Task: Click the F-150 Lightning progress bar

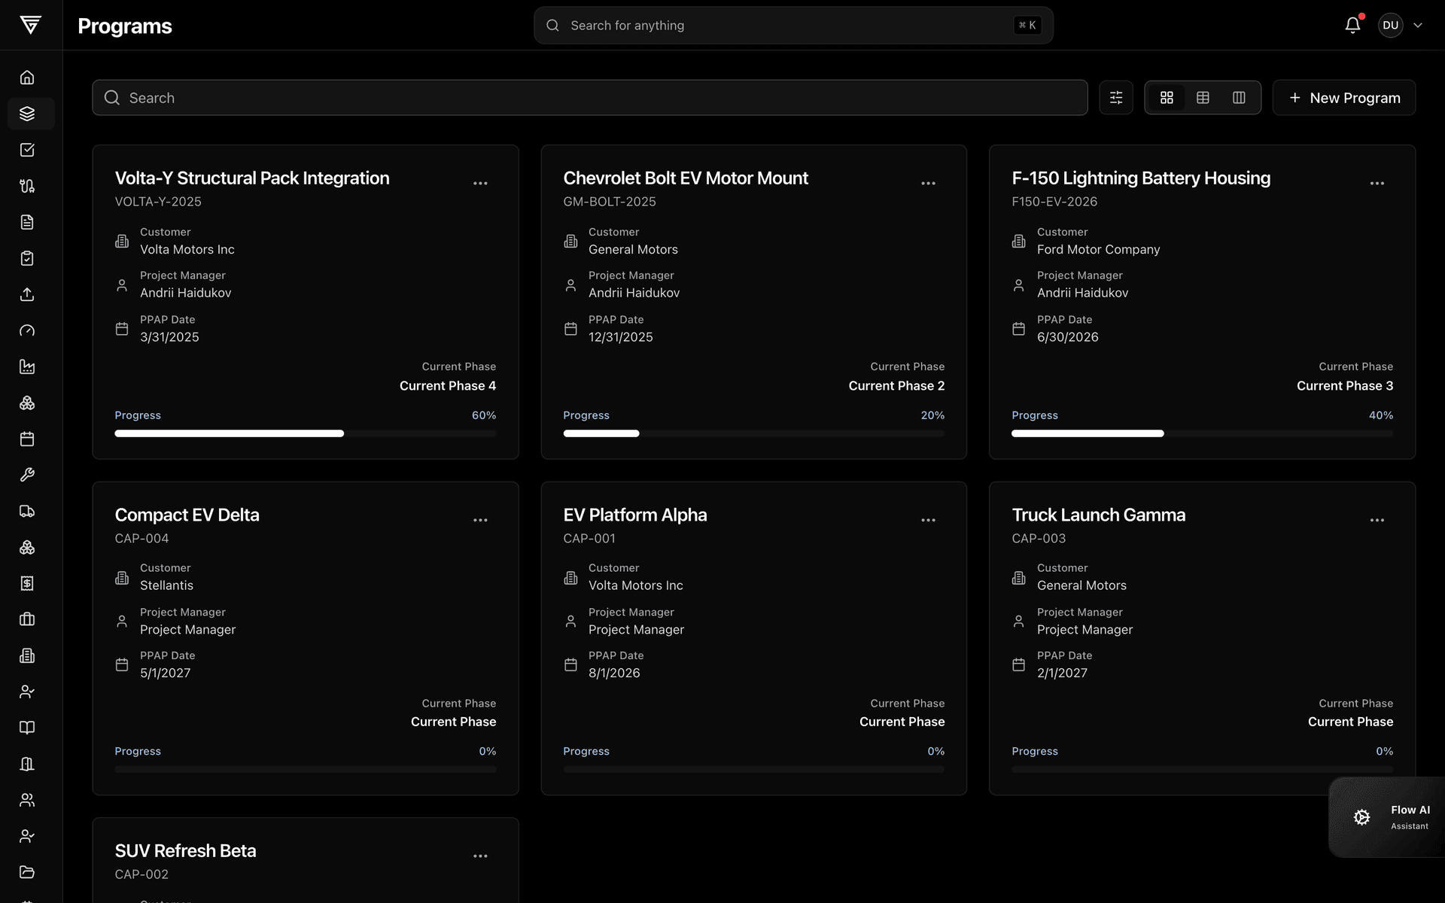Action: point(1202,433)
